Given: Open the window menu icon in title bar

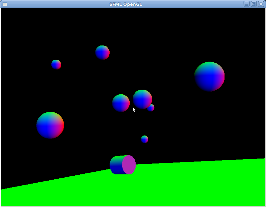Looking at the screenshot, I should (5, 4).
